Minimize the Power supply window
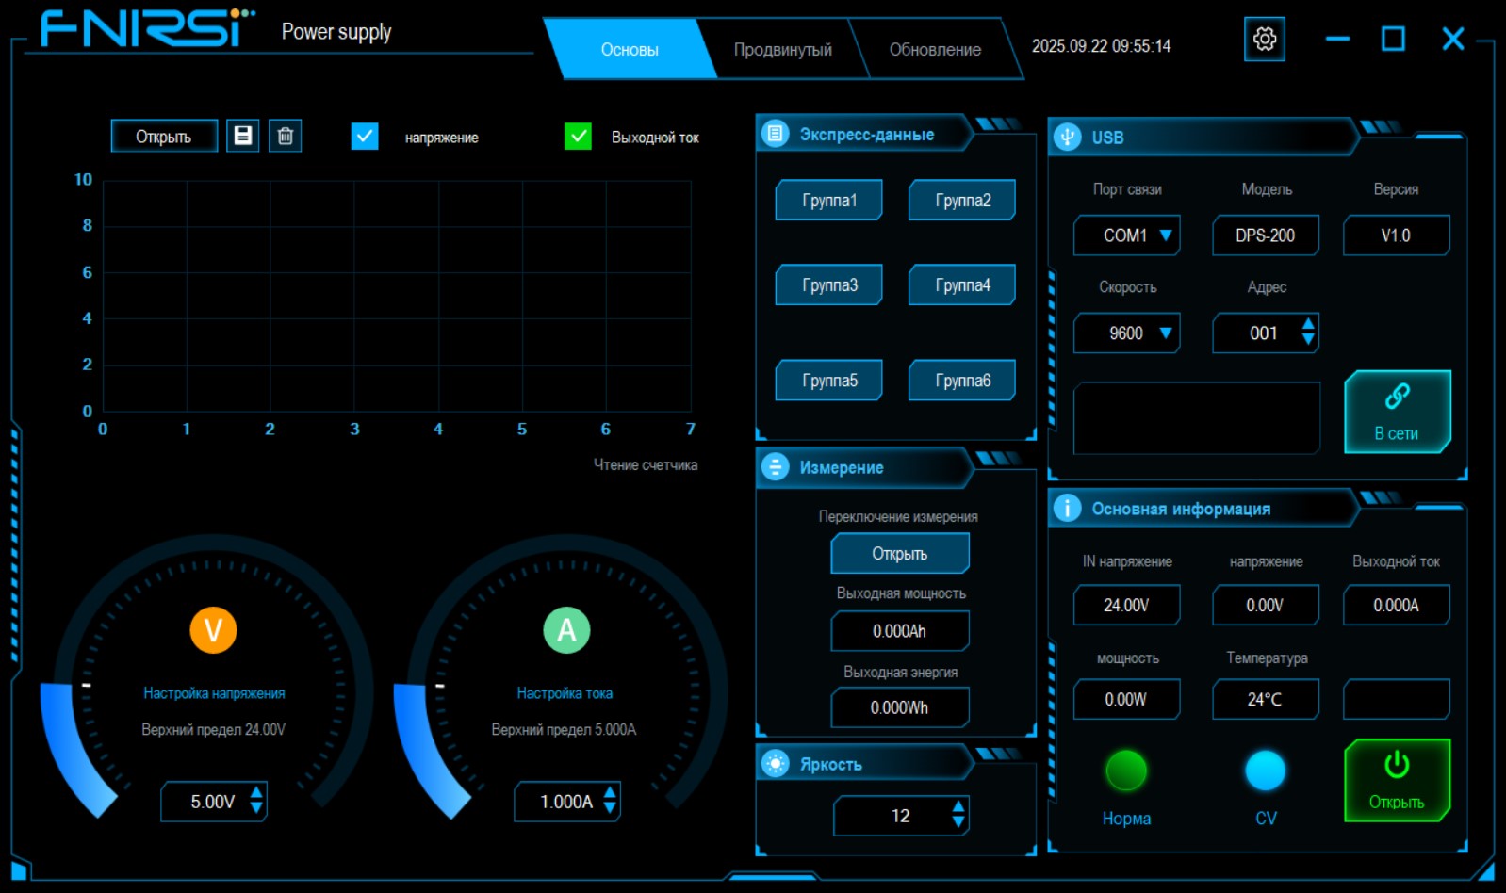1506x893 pixels. [x=1337, y=40]
